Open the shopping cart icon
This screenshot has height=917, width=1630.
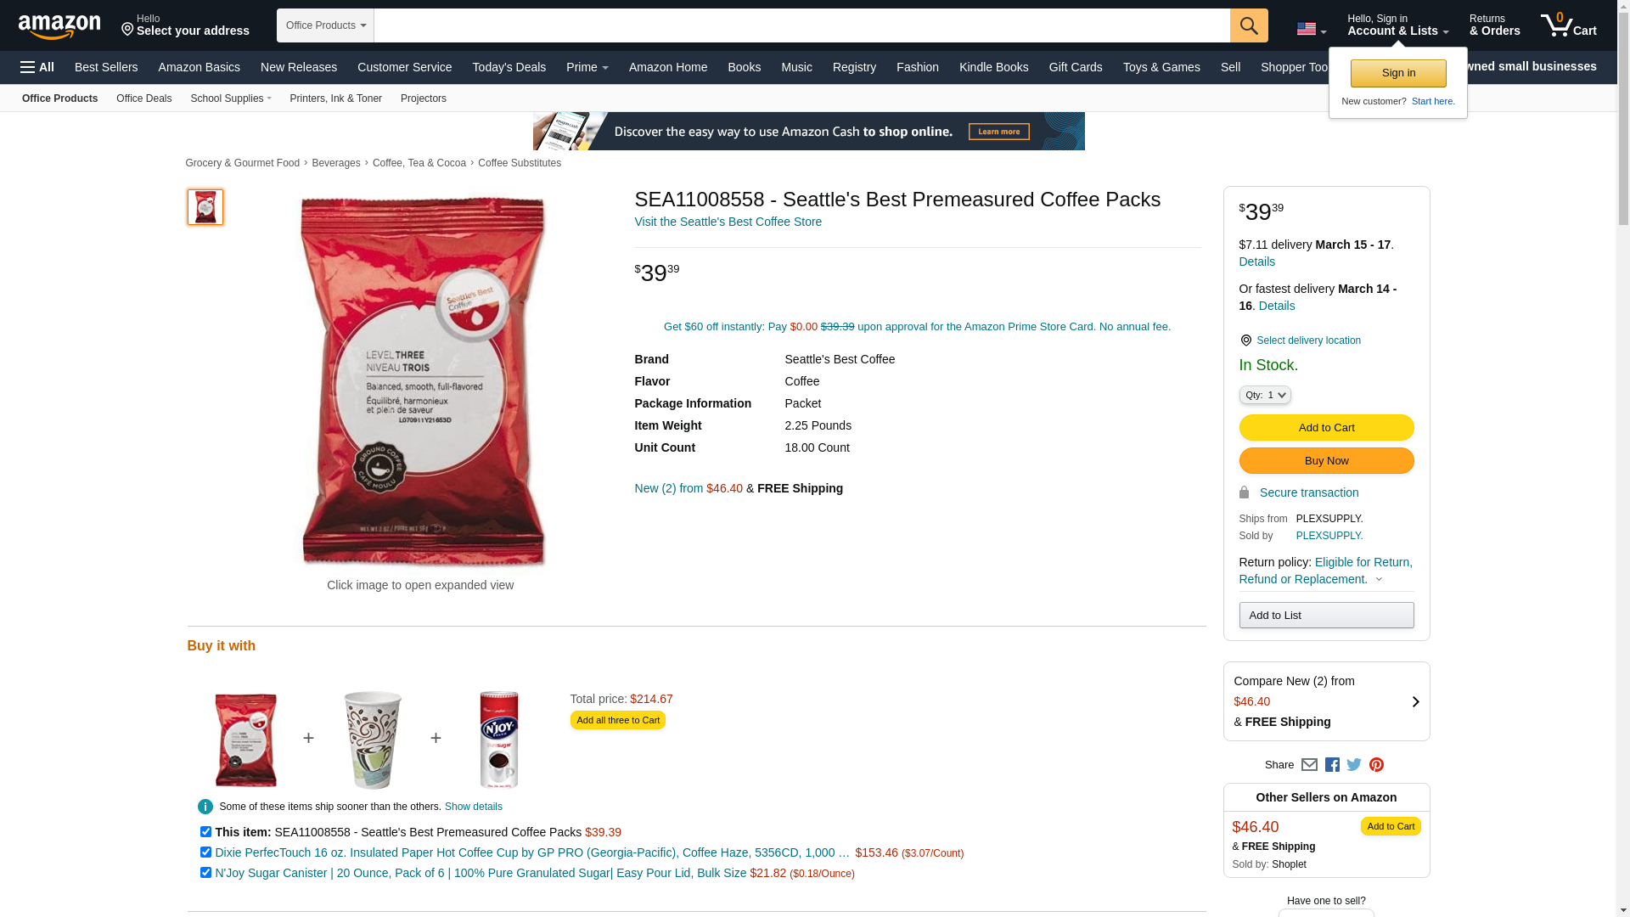coord(1568,25)
